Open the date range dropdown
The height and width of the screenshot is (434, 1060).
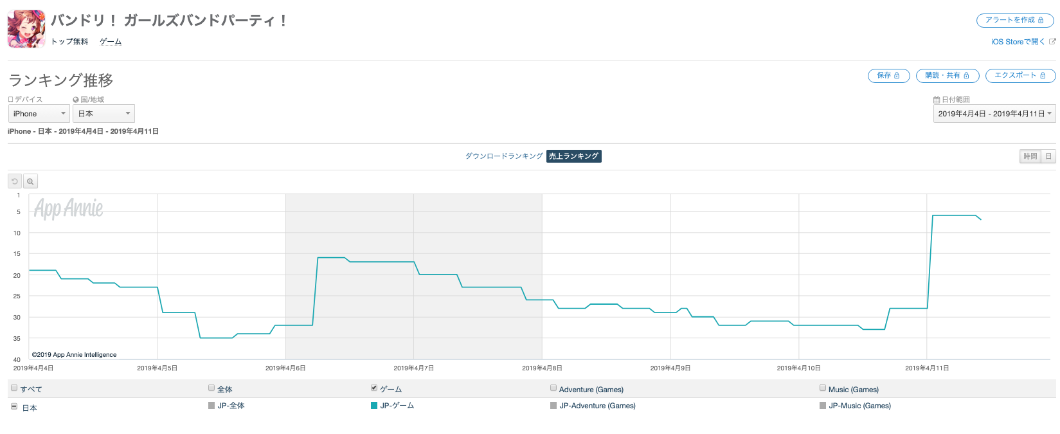pos(994,114)
